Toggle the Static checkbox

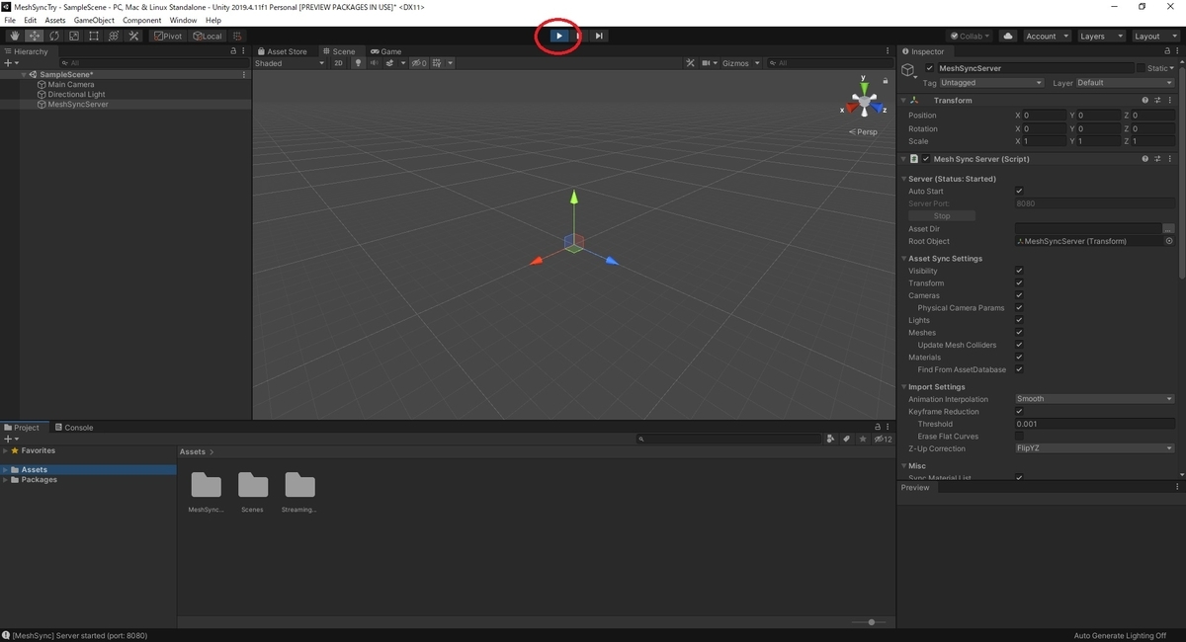click(x=1141, y=68)
